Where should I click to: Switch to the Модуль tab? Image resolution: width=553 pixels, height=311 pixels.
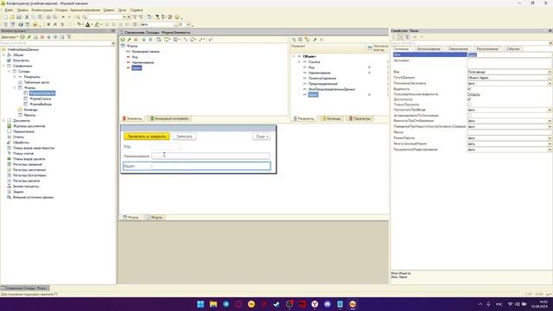[155, 218]
